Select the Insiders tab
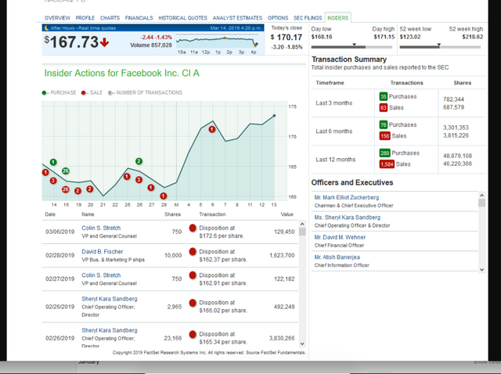Screen dimensions: 501x374 coord(337,18)
